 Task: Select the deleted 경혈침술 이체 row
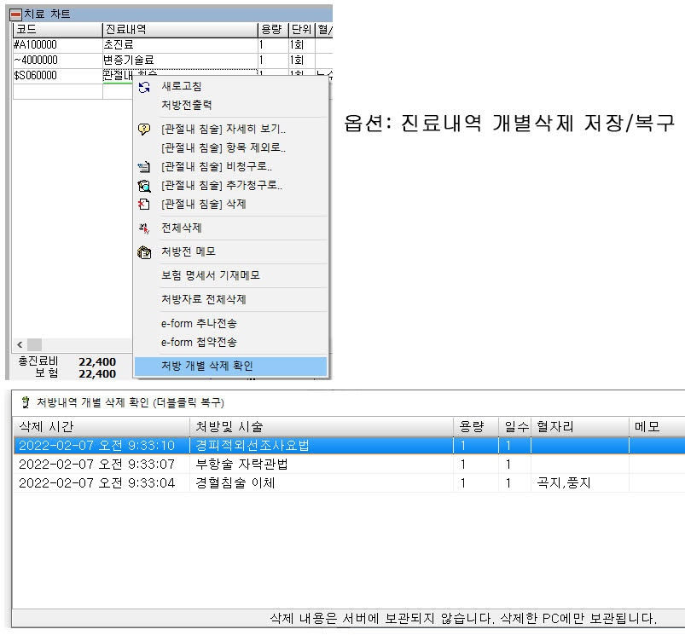tap(235, 483)
